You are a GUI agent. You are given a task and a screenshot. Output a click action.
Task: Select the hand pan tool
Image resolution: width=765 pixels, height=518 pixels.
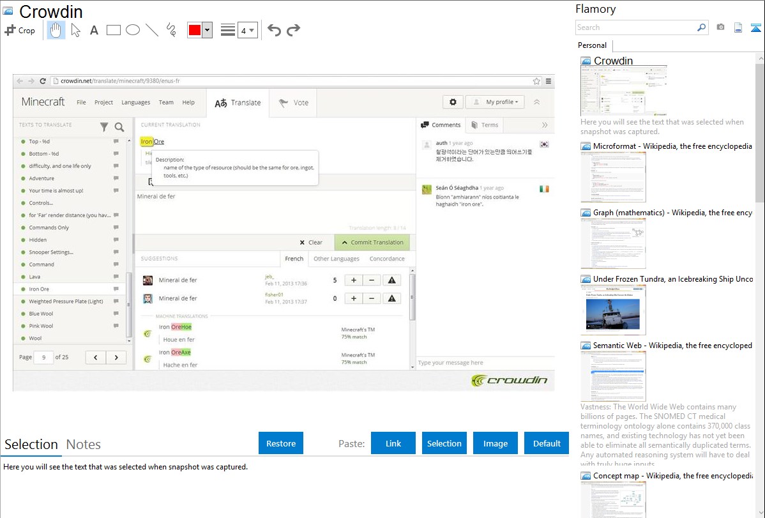click(x=56, y=30)
